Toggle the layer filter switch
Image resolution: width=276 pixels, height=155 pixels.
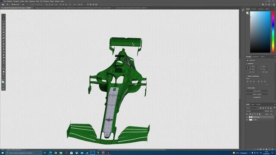274,108
